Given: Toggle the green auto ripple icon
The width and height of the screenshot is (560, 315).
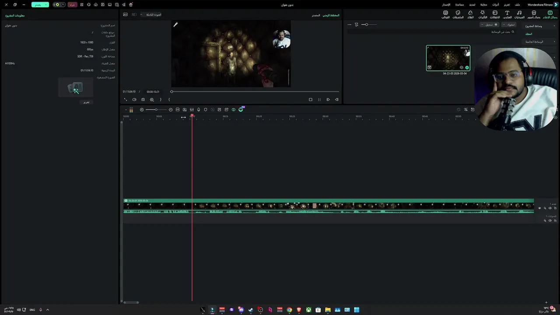Looking at the screenshot, I should (234, 109).
